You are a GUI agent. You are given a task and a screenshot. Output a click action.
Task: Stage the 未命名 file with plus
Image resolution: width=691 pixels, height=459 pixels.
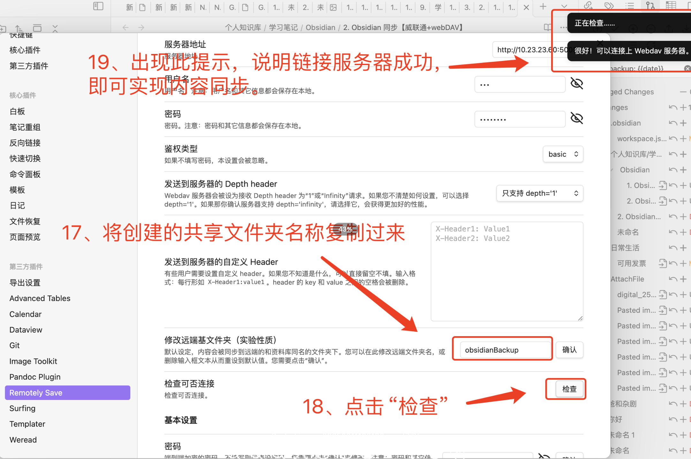(x=683, y=232)
